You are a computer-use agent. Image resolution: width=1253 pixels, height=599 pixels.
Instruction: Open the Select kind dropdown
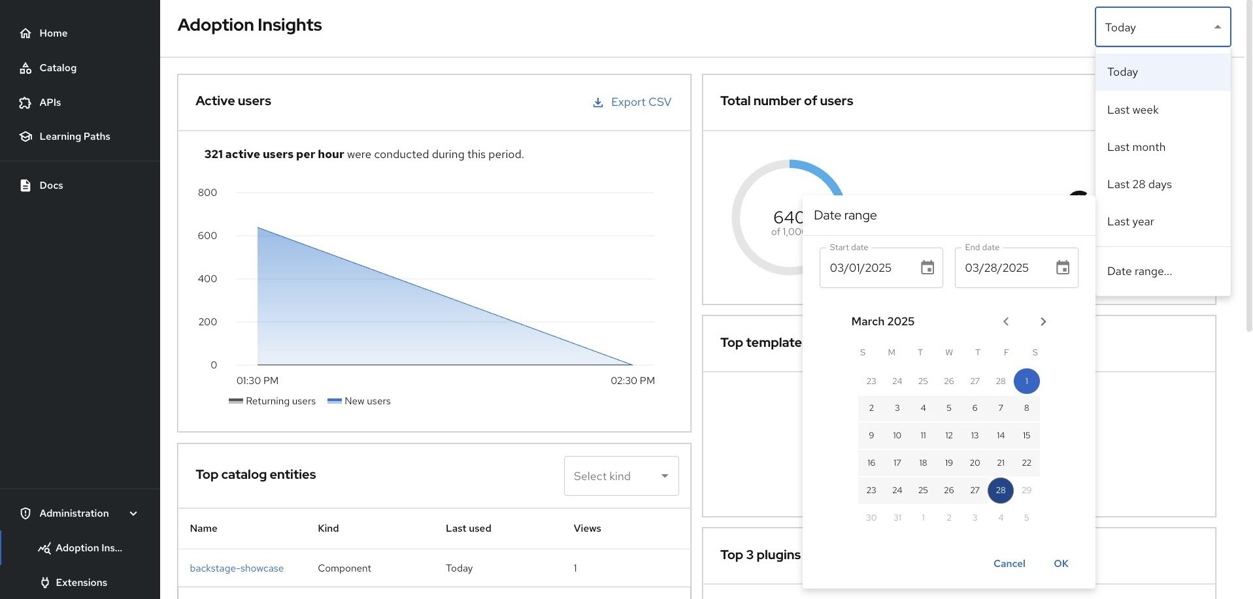(620, 476)
